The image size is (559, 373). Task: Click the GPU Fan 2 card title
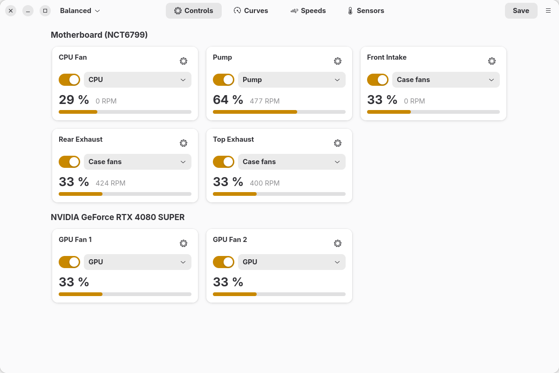tap(230, 240)
